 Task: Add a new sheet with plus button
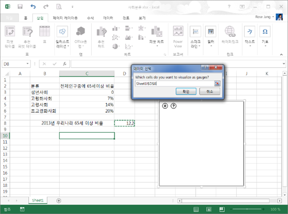coord(59,201)
